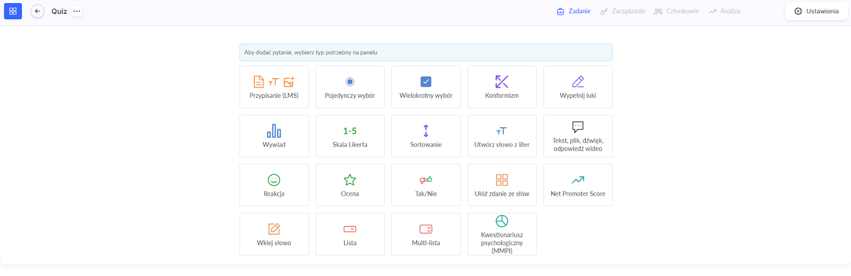Open the Quiz three-dots options menu
The width and height of the screenshot is (851, 276).
coord(77,11)
